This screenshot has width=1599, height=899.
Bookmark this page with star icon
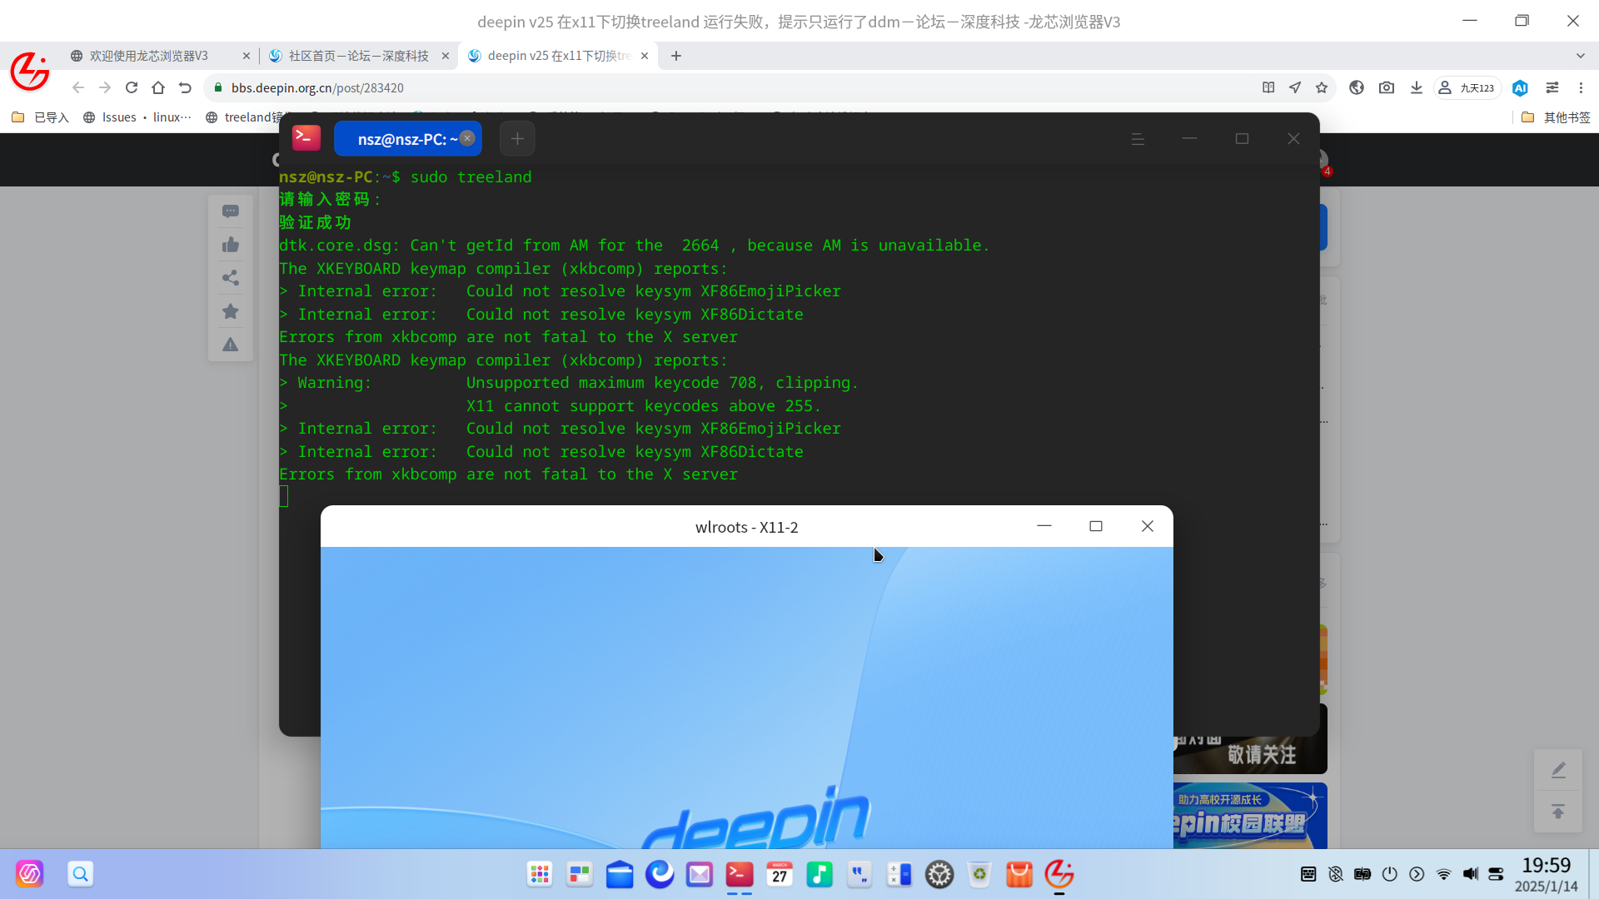[1322, 87]
